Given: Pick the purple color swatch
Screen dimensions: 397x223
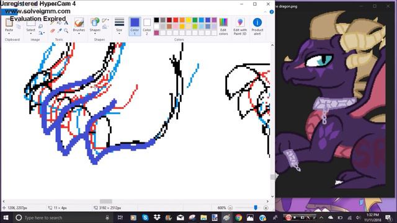Looking at the screenshot, I should 214,20.
